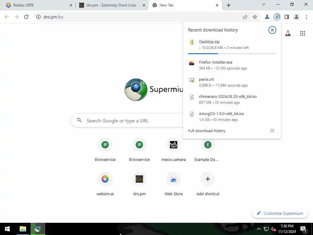Open the notification center icon
Image resolution: width=313 pixels, height=235 pixels.
[303, 229]
